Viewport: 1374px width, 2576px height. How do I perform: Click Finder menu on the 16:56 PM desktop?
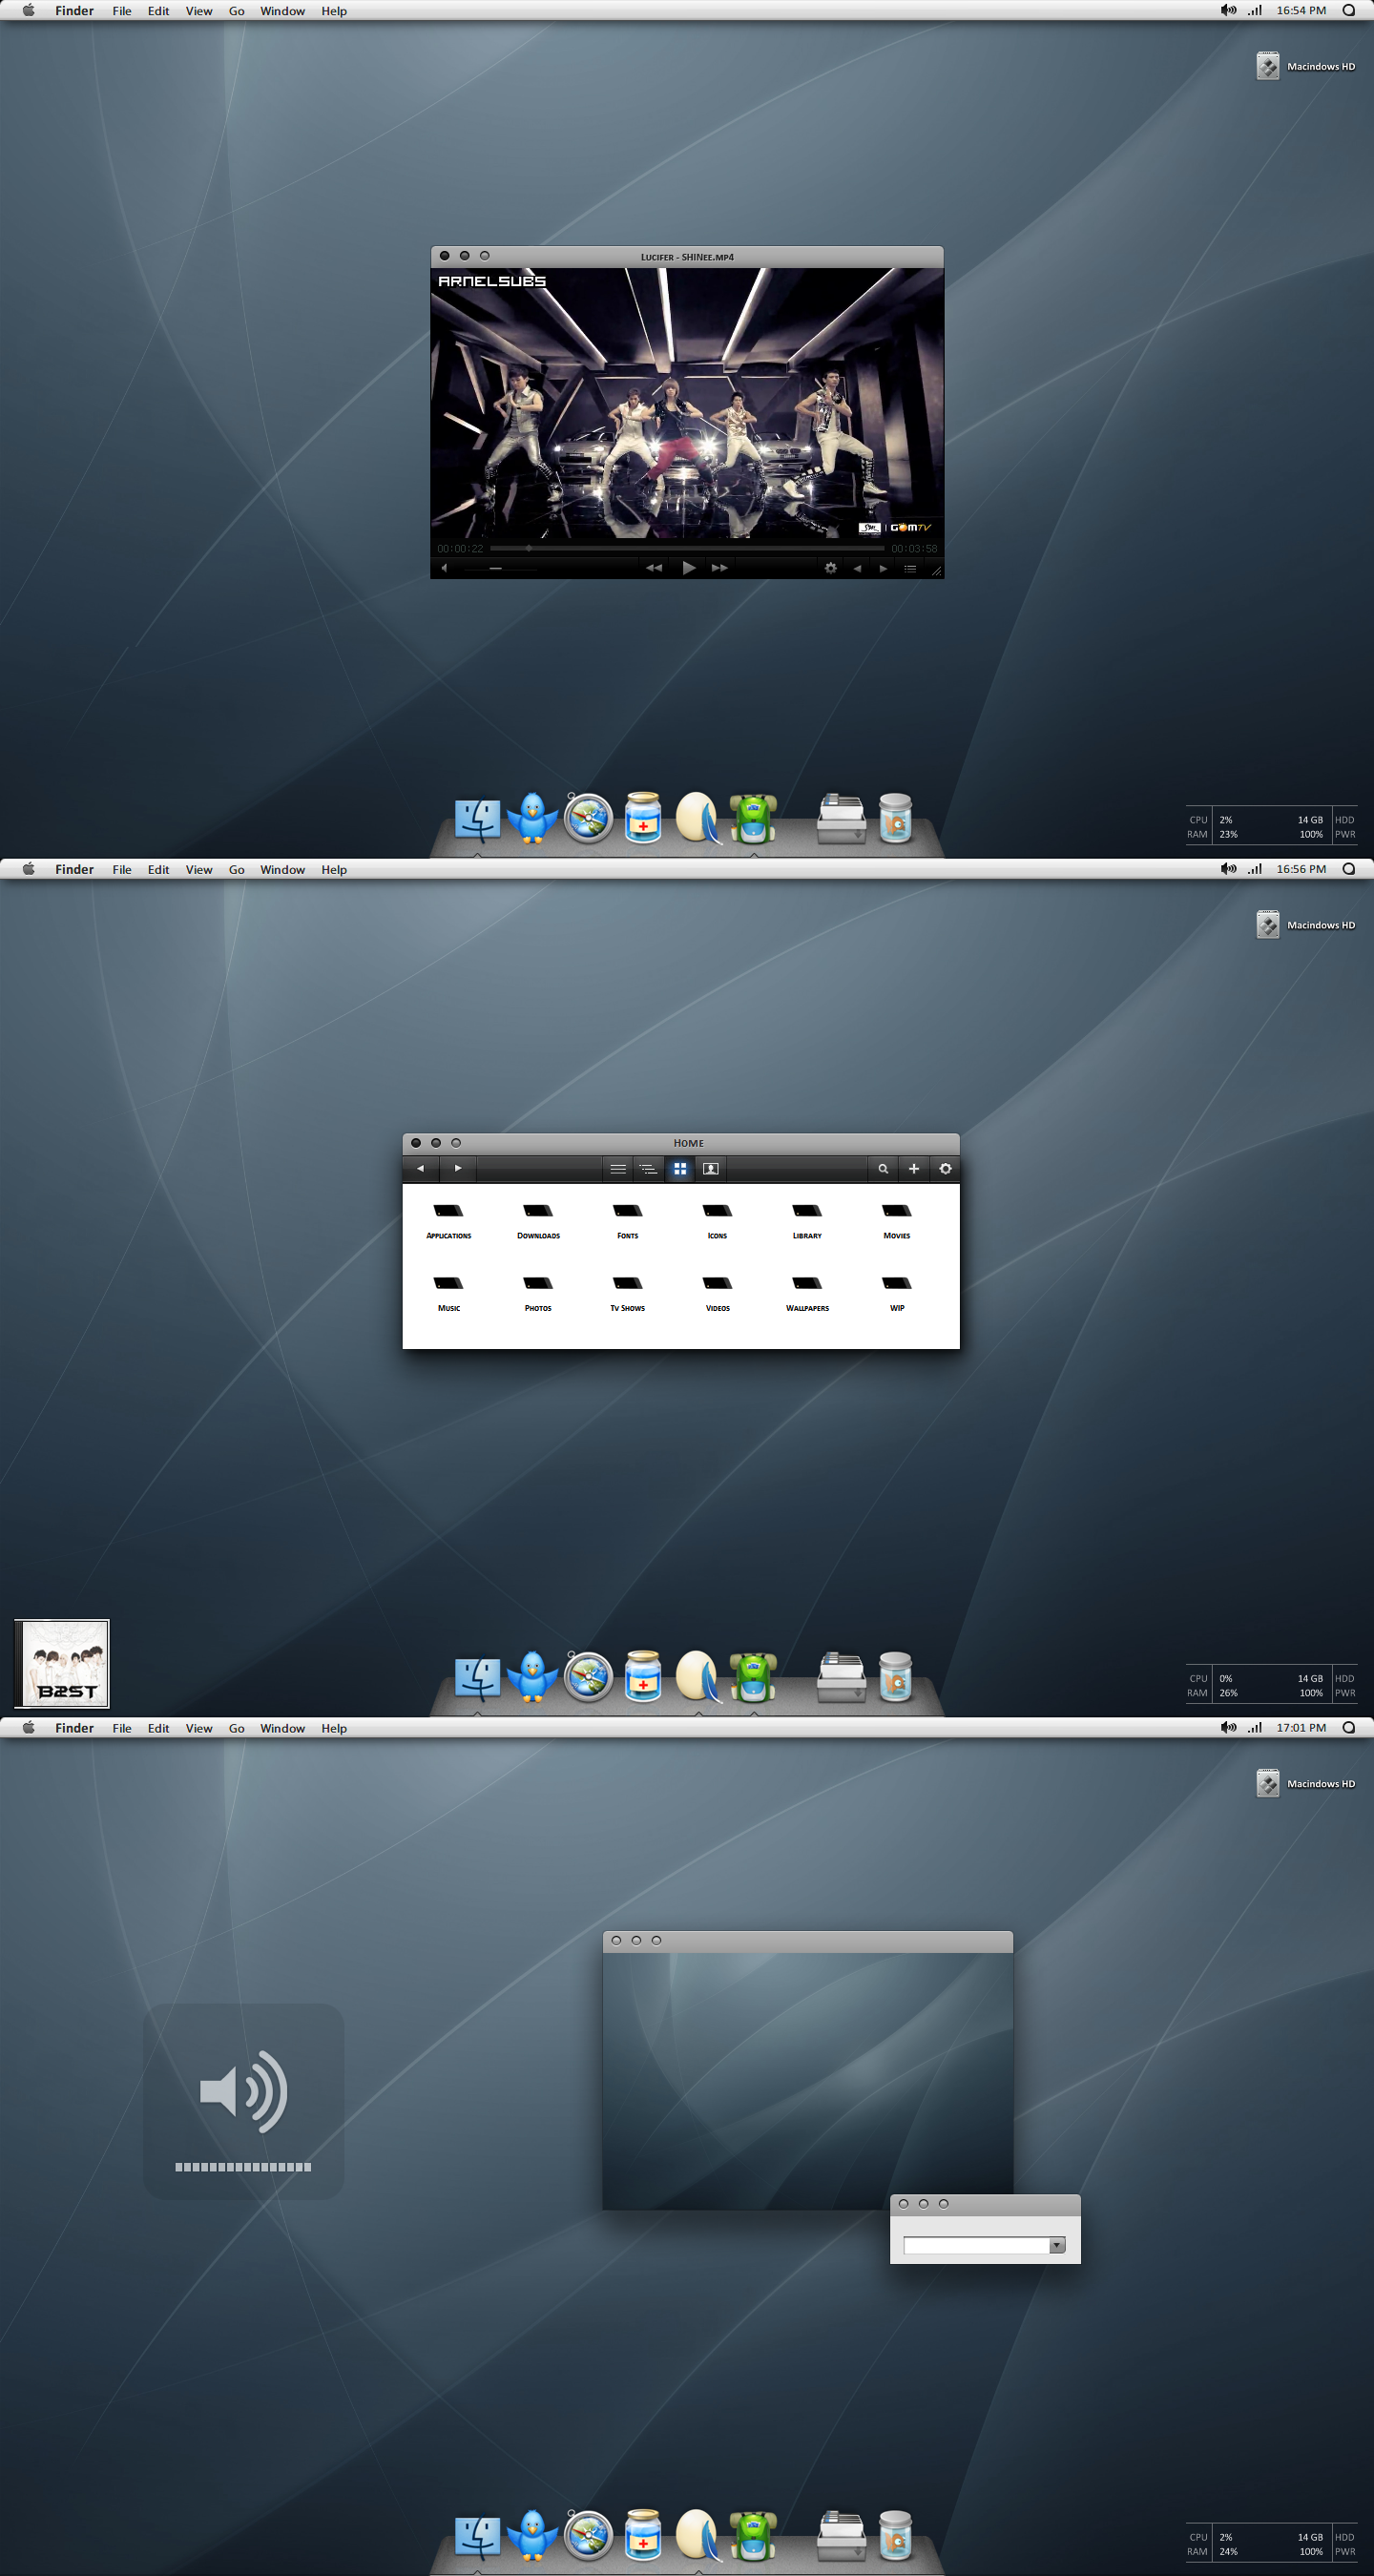point(74,869)
